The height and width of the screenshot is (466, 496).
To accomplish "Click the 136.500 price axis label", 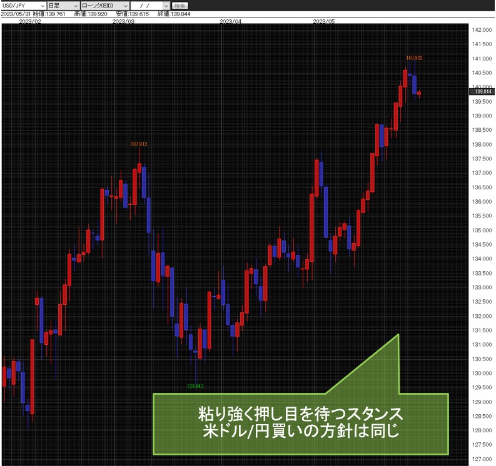I will (482, 187).
